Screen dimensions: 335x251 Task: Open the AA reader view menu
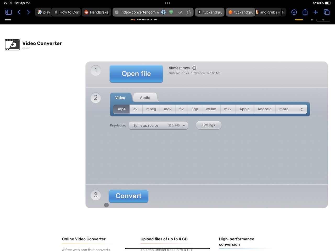[x=180, y=12]
